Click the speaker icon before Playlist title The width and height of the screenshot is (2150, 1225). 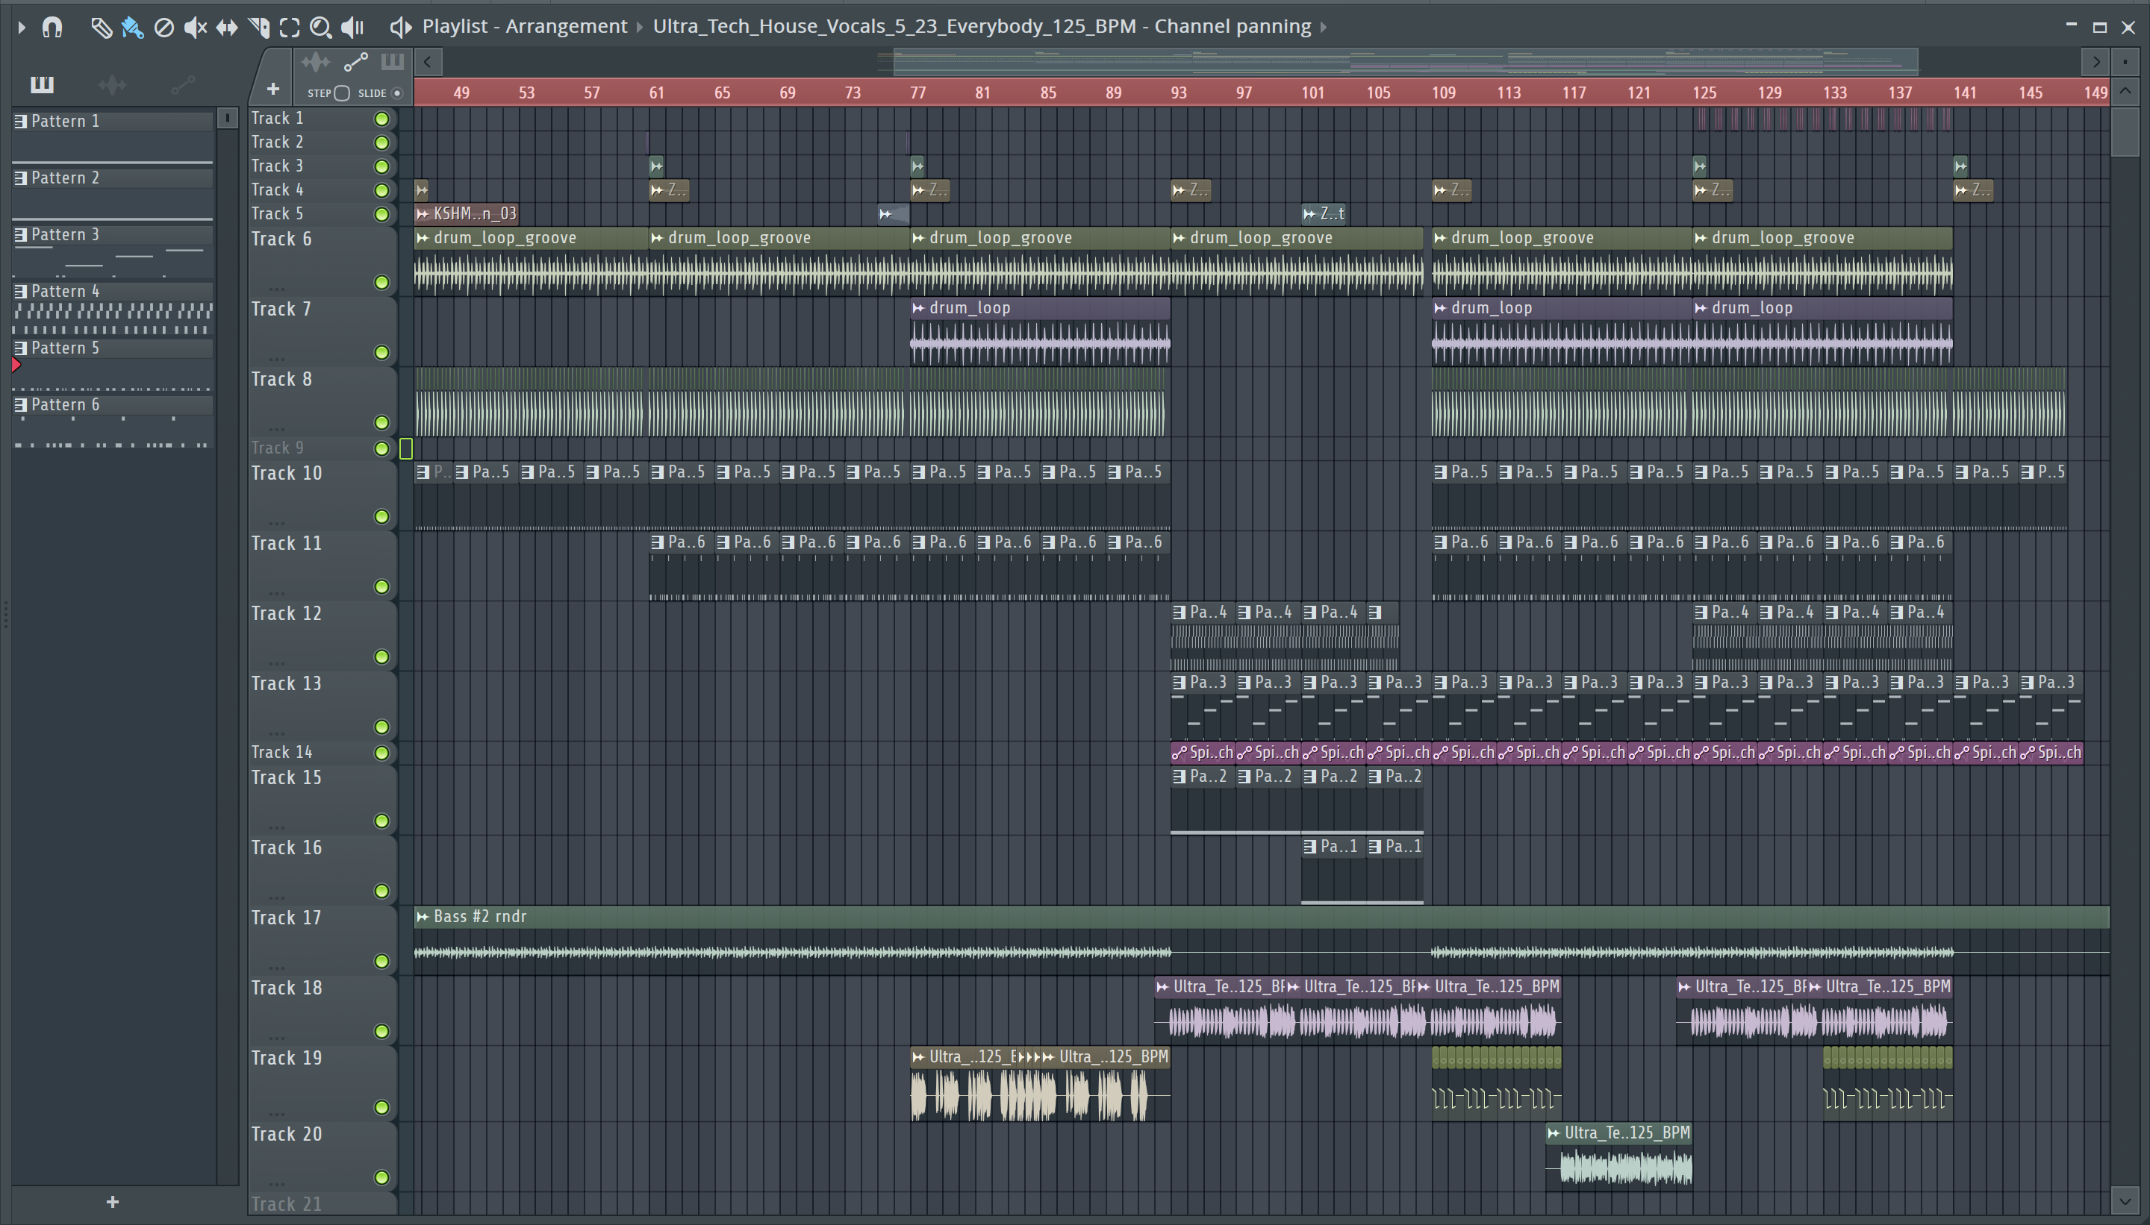click(x=401, y=27)
